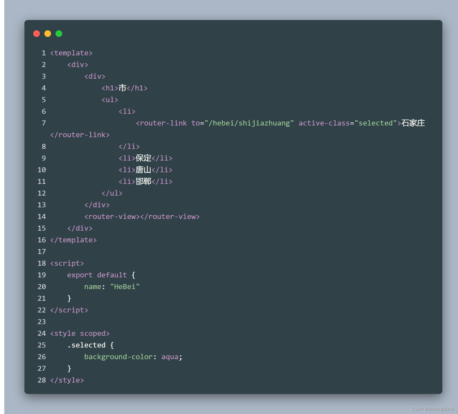Click the closing </template> tag
This screenshot has width=458, height=414.
(x=74, y=240)
